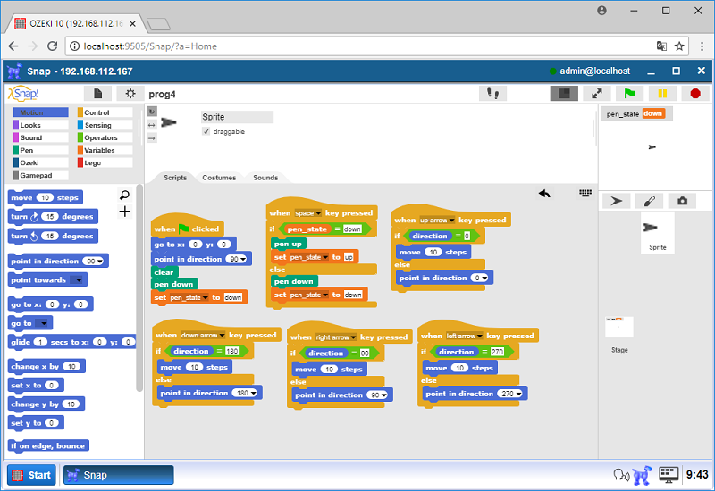This screenshot has height=491, width=715.
Task: Select the Stage thumbnail
Action: (618, 328)
